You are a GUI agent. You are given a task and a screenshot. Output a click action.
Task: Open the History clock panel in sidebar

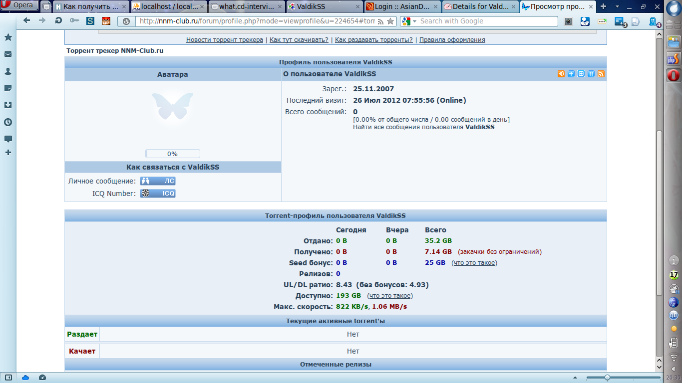pyautogui.click(x=8, y=122)
